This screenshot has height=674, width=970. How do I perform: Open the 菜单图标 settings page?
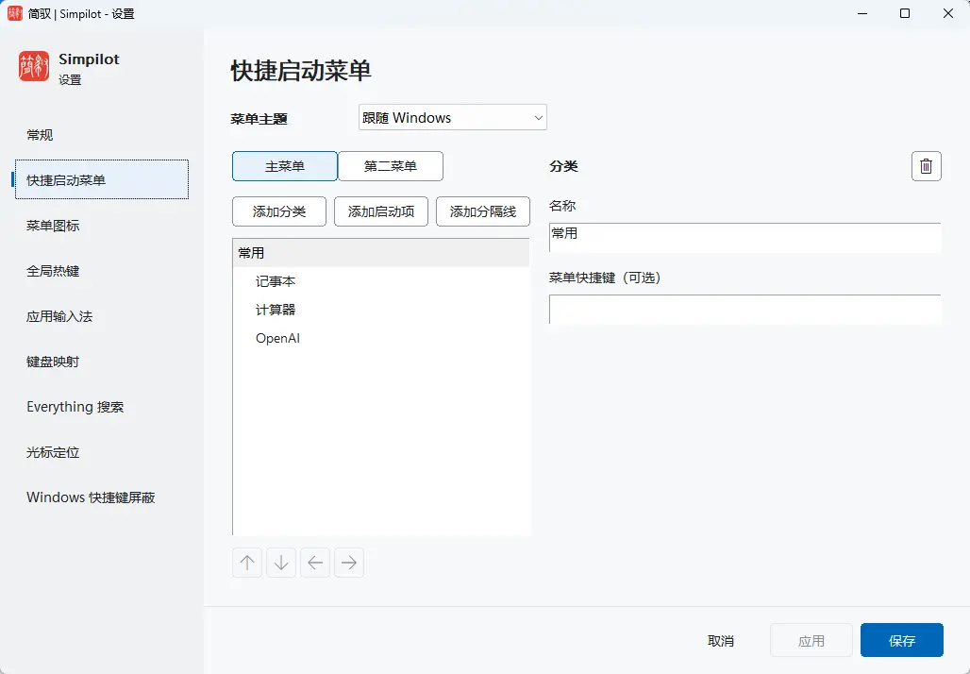pos(102,226)
